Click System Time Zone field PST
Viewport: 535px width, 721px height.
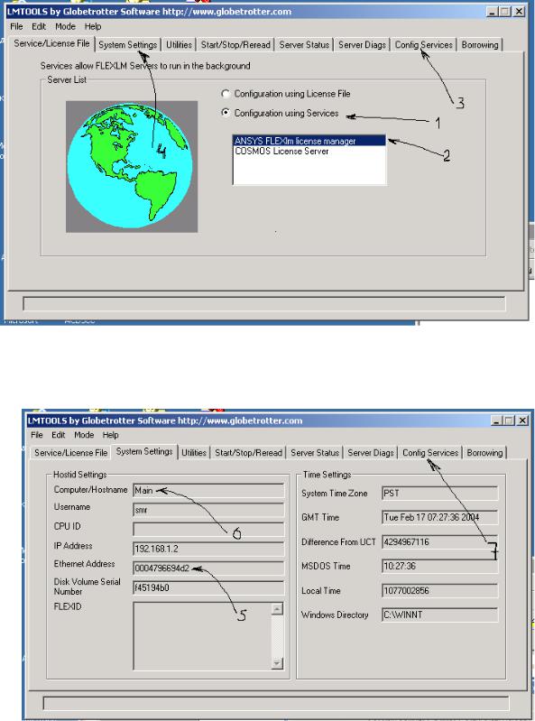(440, 494)
